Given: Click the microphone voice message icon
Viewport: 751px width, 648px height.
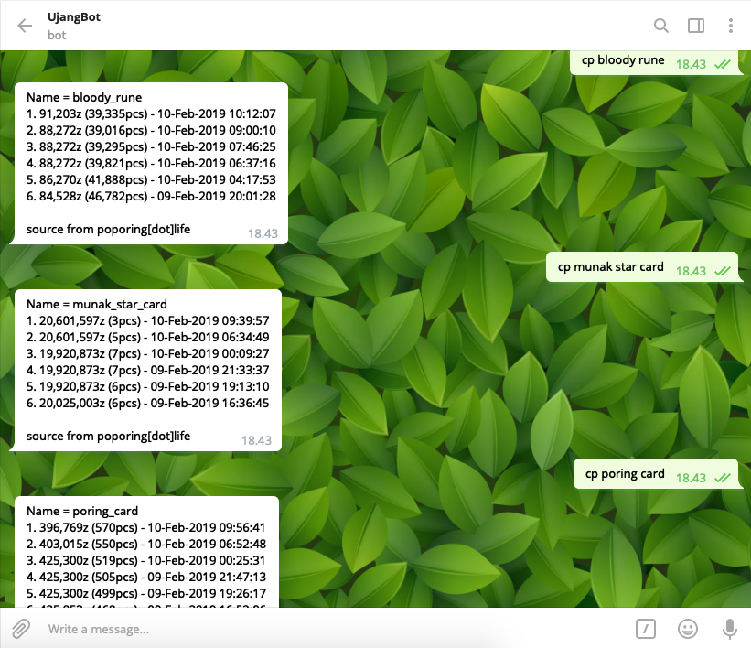Looking at the screenshot, I should tap(730, 629).
